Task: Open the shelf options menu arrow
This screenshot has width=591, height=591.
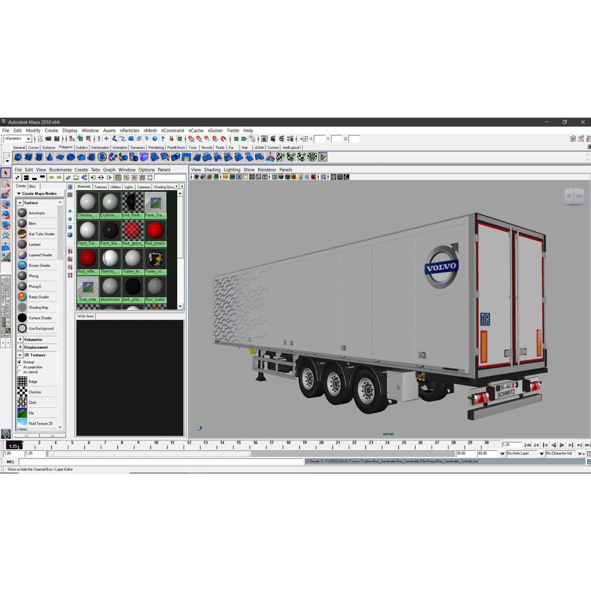Action: click(x=7, y=161)
